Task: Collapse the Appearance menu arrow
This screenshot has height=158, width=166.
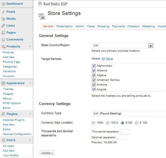Action: 30,83
